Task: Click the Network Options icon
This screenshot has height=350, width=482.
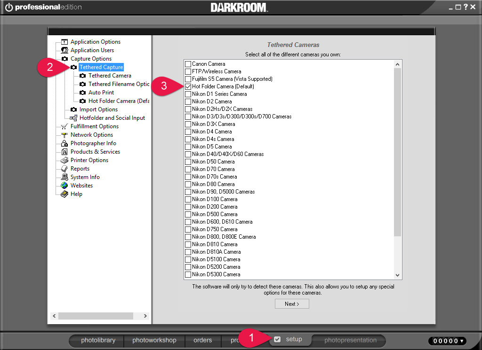Action: click(x=64, y=135)
